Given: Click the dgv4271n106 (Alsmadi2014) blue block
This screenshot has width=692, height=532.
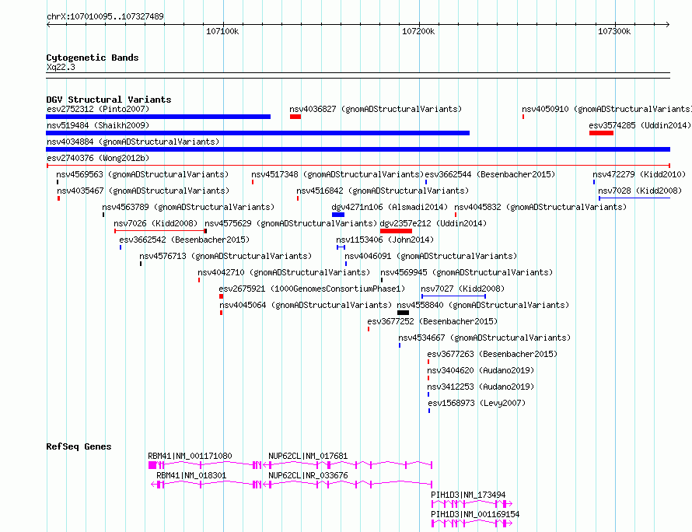Looking at the screenshot, I should 338,215.
